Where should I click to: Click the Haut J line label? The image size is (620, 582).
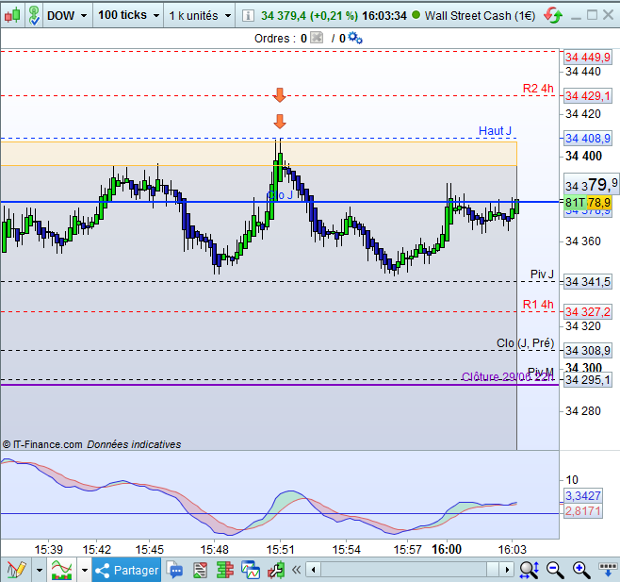coord(495,131)
